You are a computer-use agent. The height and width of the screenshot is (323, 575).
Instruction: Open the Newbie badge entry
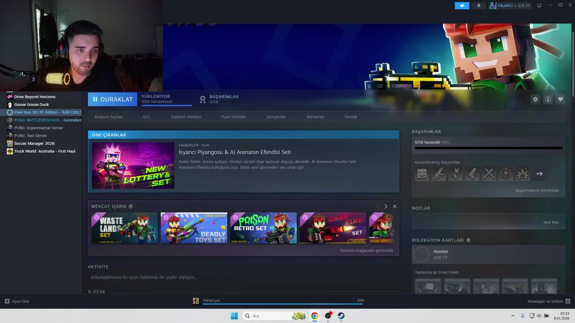click(488, 254)
